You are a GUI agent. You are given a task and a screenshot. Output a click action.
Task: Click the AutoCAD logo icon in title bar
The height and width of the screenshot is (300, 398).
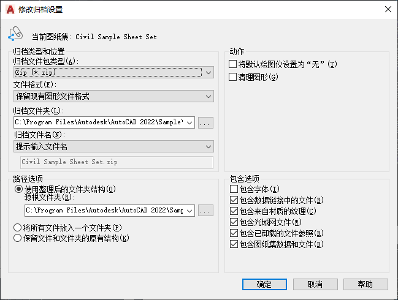[x=10, y=9]
